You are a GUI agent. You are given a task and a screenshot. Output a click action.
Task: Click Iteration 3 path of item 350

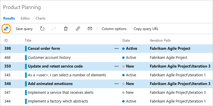(x=180, y=66)
